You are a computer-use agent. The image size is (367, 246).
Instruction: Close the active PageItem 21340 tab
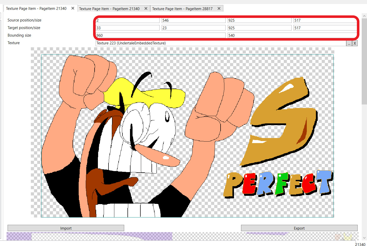(x=73, y=8)
